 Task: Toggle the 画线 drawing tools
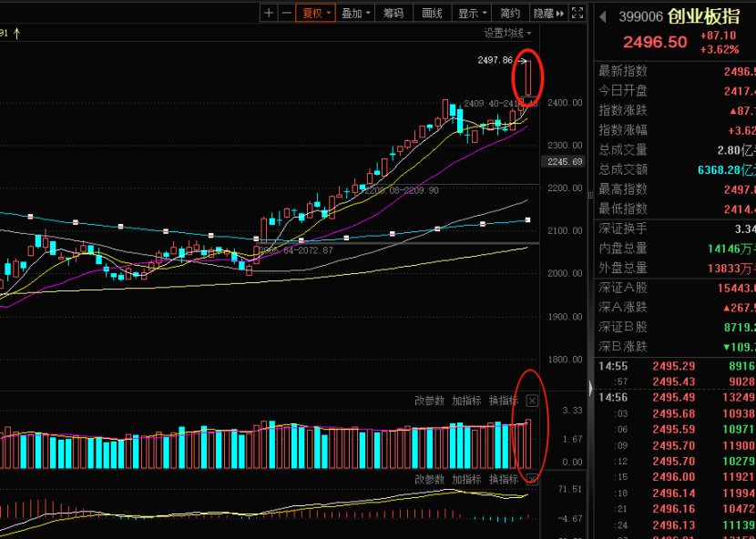(432, 13)
